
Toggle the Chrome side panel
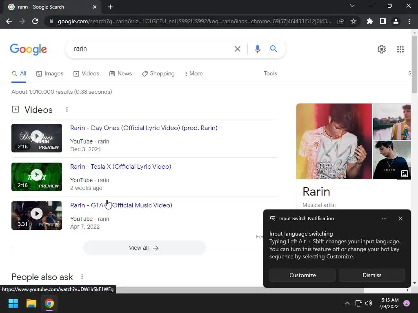[x=383, y=21]
